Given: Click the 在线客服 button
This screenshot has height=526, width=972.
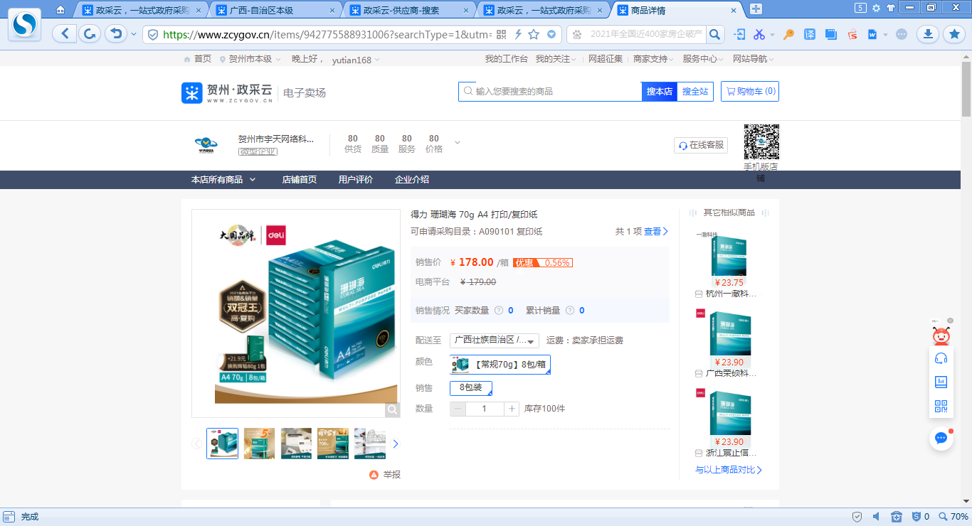Looking at the screenshot, I should [701, 145].
